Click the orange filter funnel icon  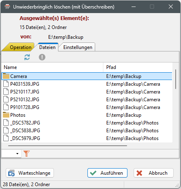[27, 153]
